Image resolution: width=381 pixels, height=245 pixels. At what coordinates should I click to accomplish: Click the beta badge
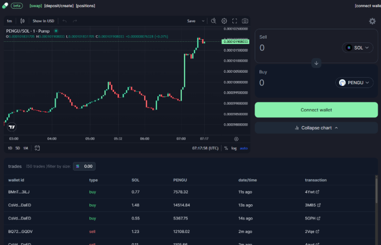[17, 5]
